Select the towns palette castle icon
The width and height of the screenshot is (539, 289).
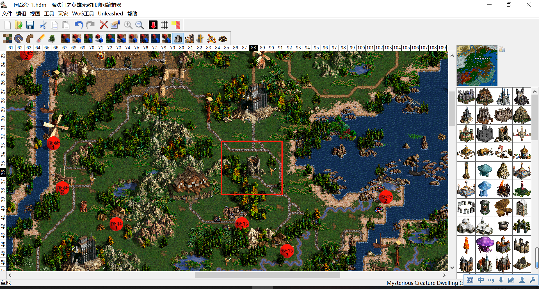click(178, 38)
